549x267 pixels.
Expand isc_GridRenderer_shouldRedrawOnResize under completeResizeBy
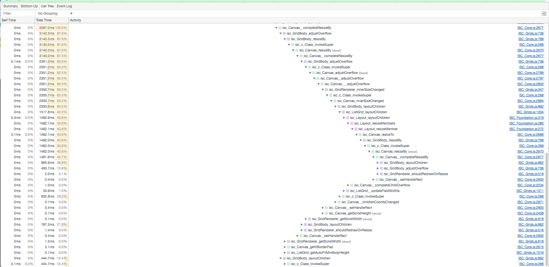click(x=378, y=174)
